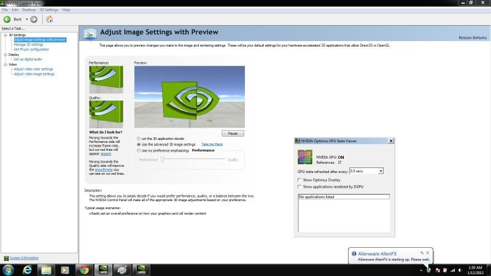Screen dimensions: 491x276
Task: Collapse the Display tree node
Action: tap(6, 55)
